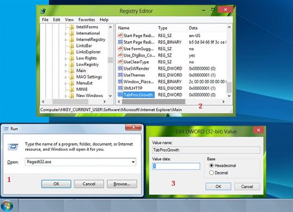Click the Value name field TabProcGrowth
Screen dimensions: 293x212
[x=206, y=150]
